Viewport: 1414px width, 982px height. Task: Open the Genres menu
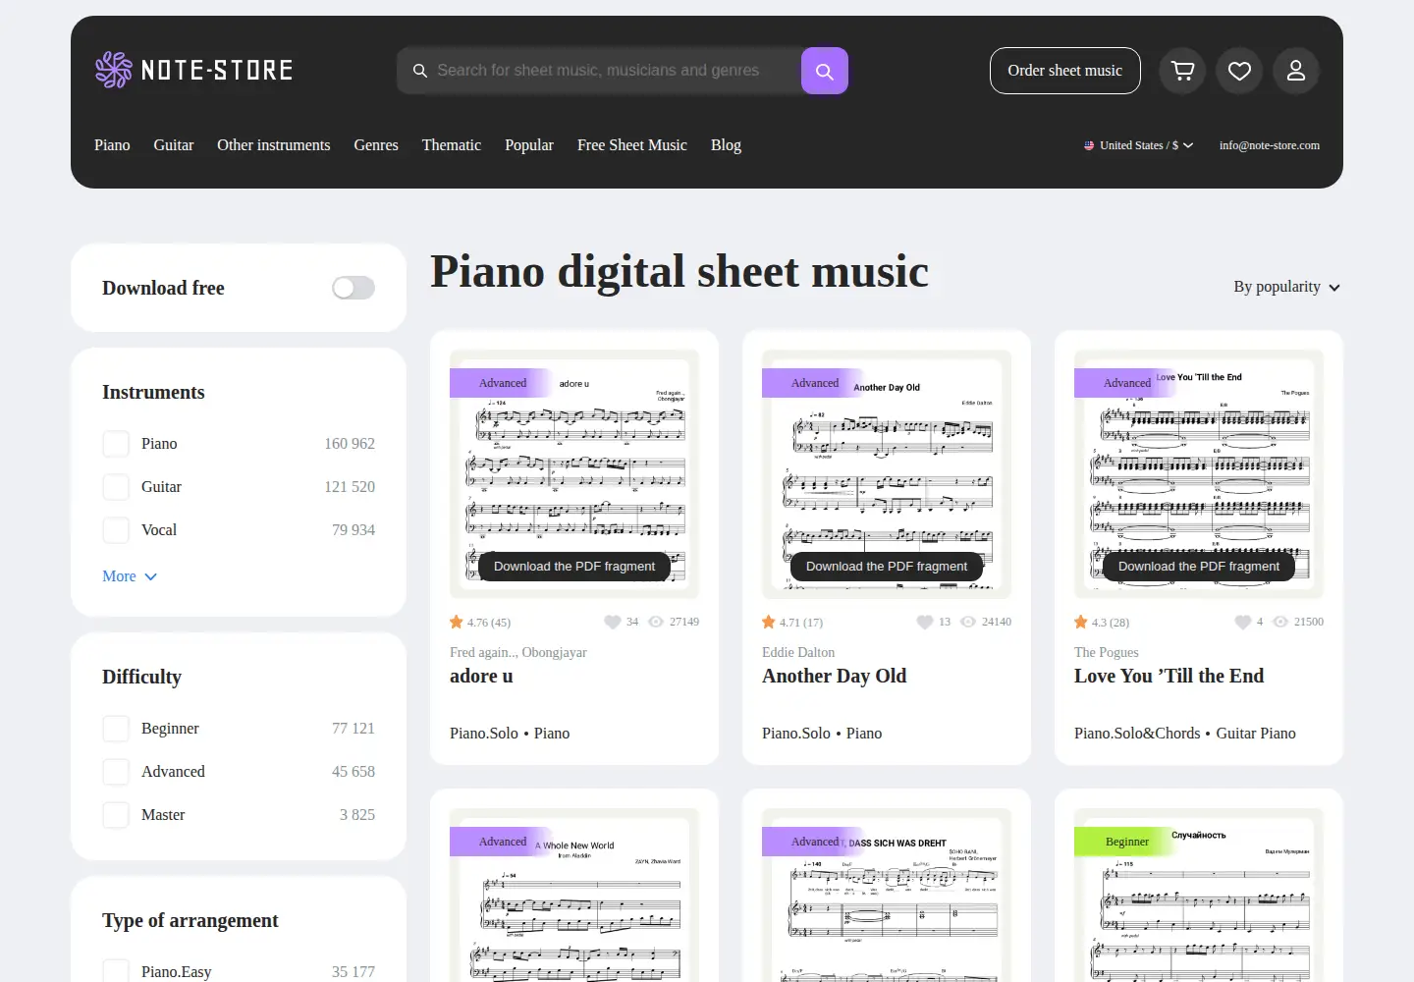point(376,145)
